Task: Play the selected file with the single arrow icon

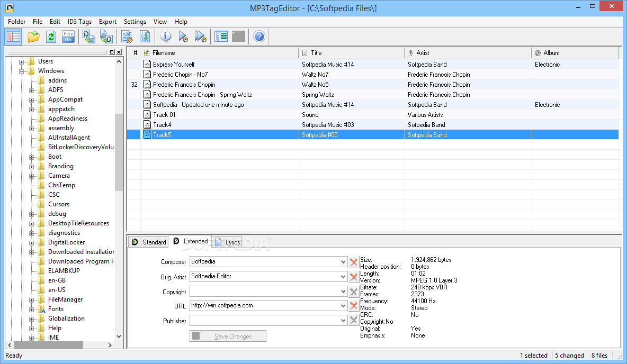Action: point(183,37)
